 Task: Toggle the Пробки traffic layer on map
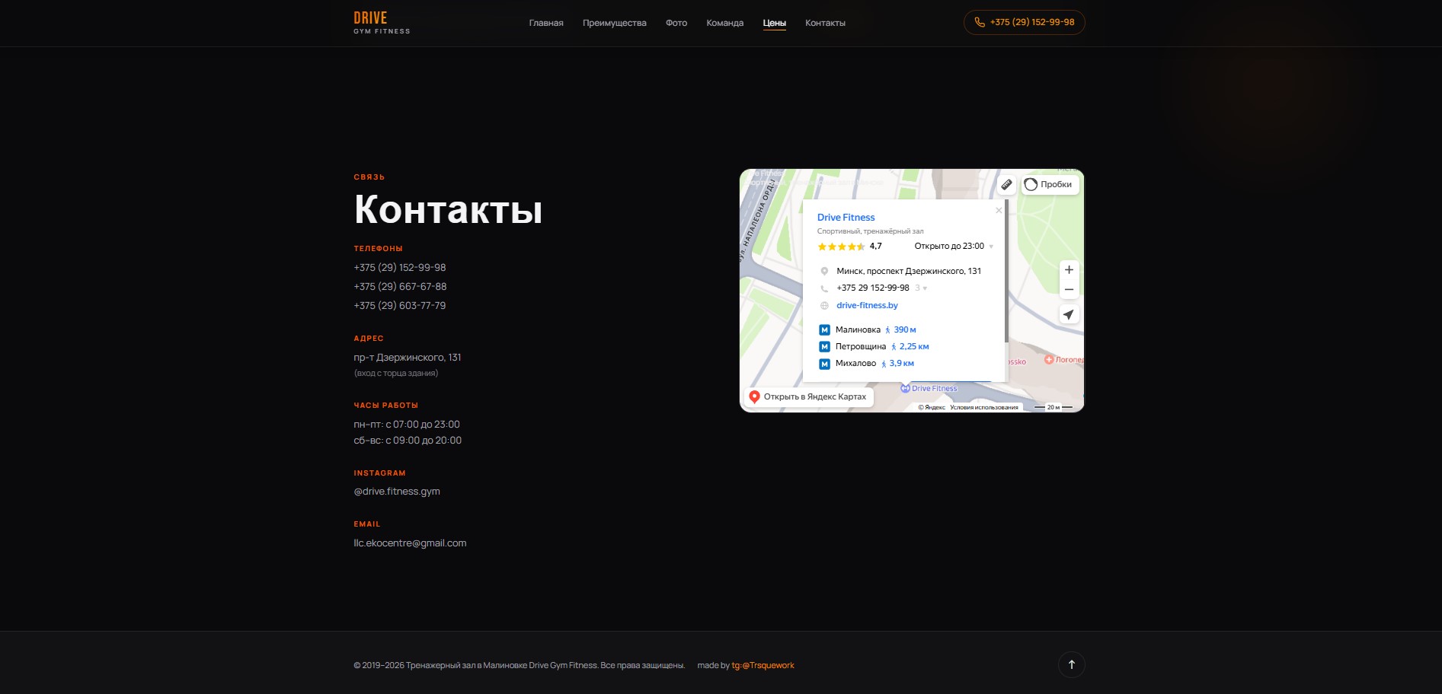1050,184
